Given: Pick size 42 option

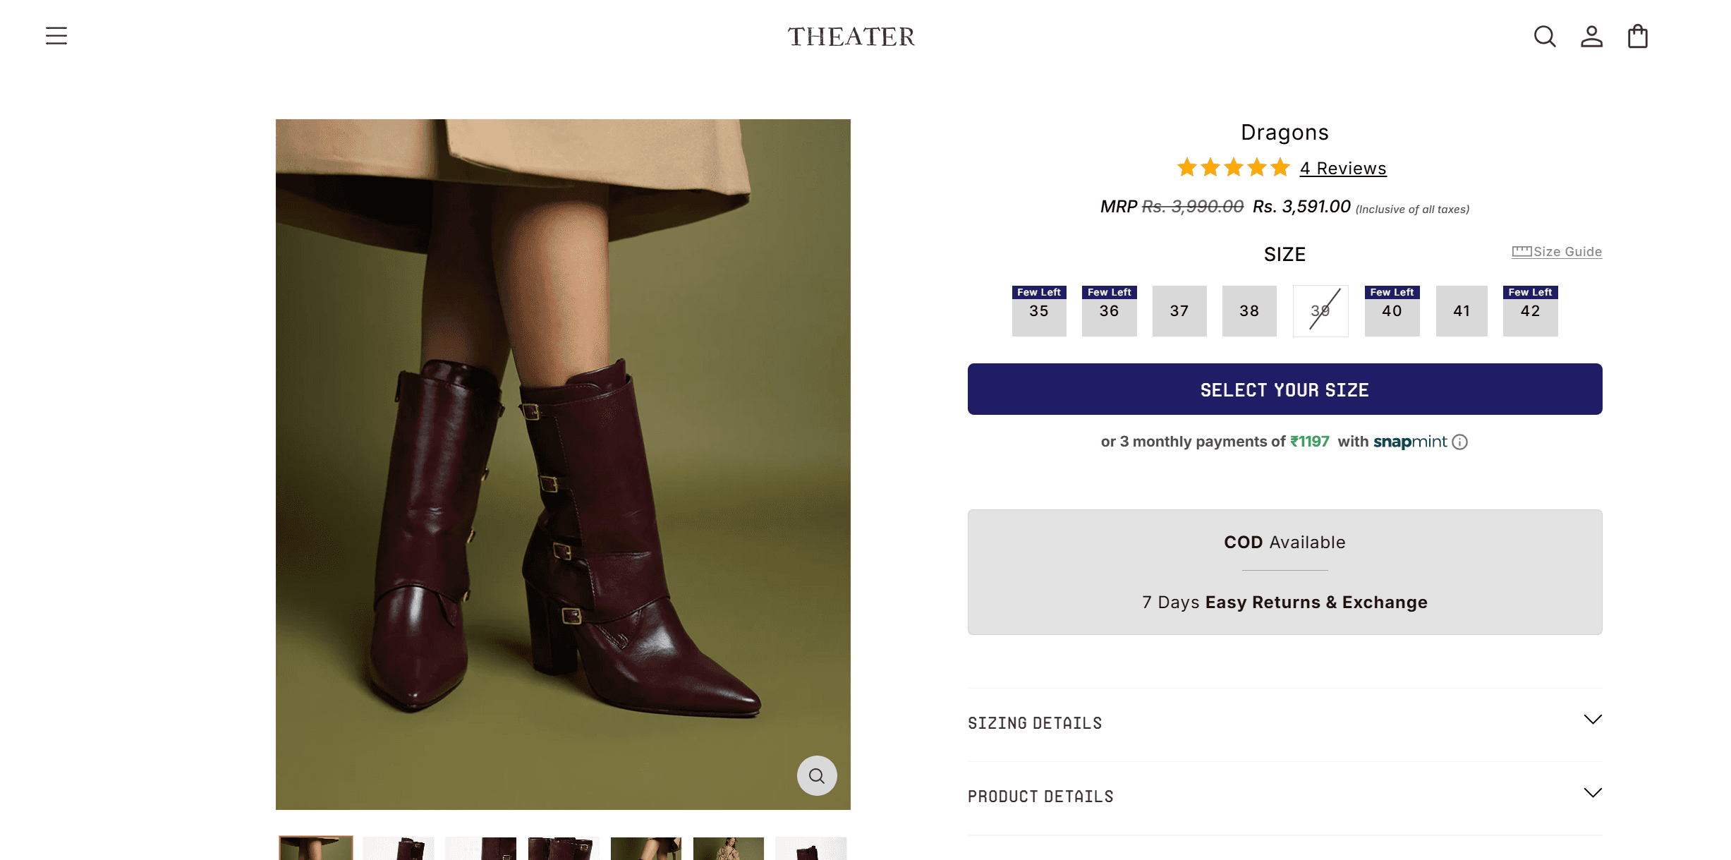Looking at the screenshot, I should pos(1529,311).
